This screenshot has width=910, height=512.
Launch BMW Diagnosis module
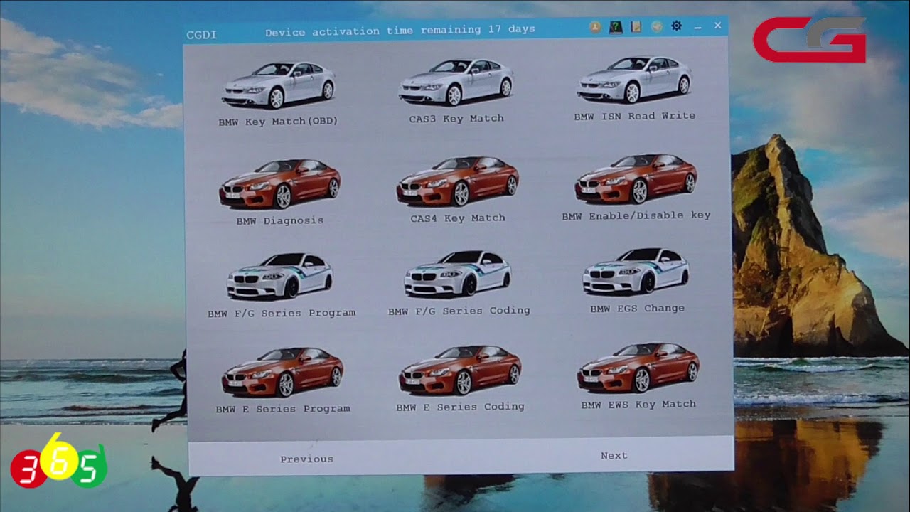(x=279, y=192)
